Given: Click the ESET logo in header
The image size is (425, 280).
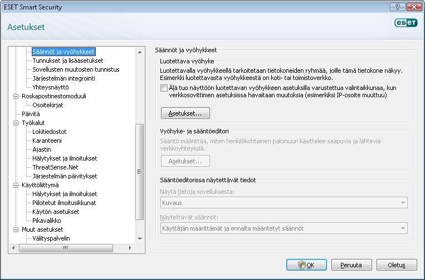Looking at the screenshot, I should 406,23.
